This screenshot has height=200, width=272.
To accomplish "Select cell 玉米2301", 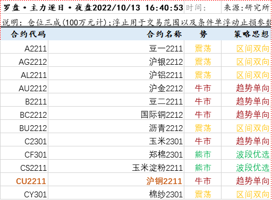I will [x=116, y=140].
